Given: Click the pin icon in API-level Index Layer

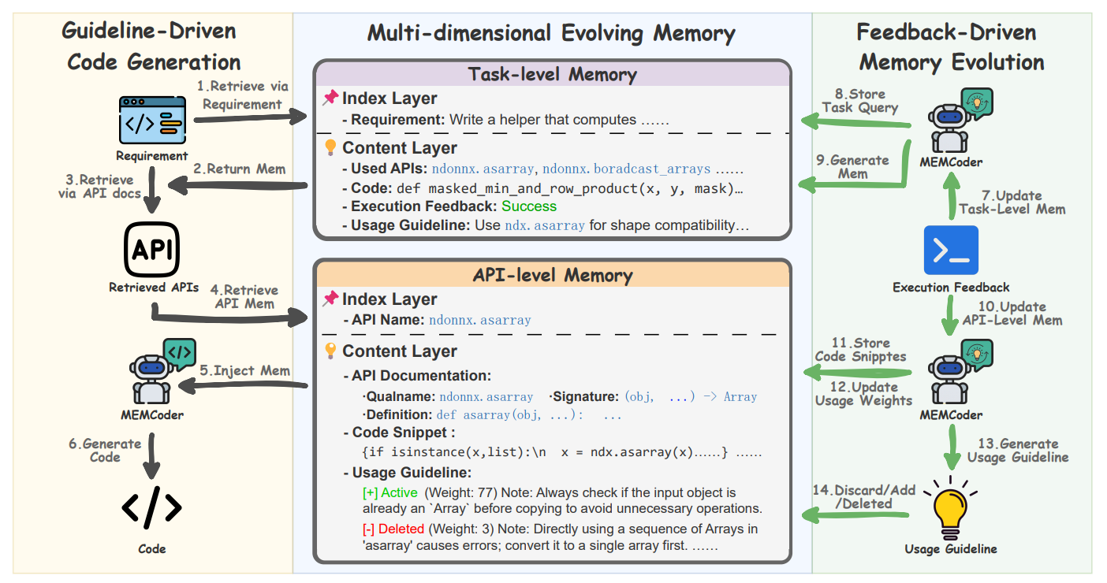Looking at the screenshot, I should [x=330, y=299].
